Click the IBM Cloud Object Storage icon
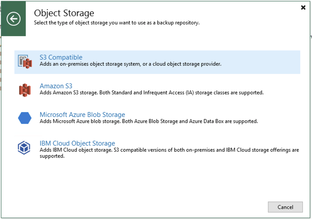The image size is (312, 219). [x=24, y=147]
